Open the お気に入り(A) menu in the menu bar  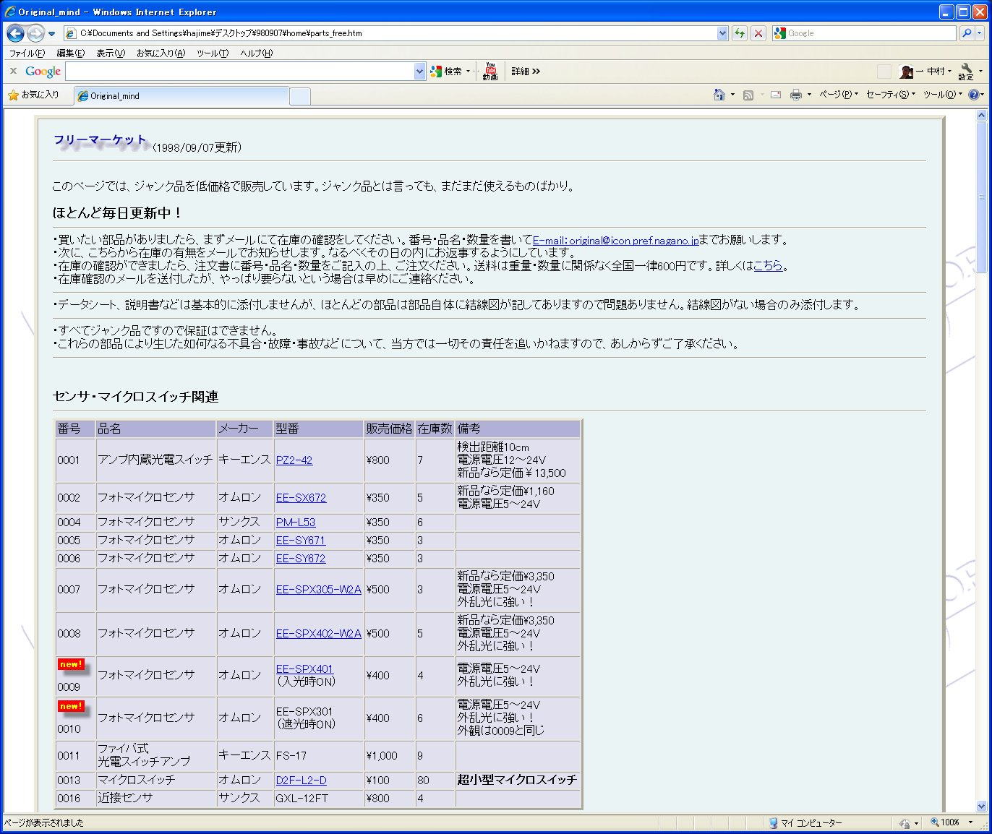(x=161, y=53)
